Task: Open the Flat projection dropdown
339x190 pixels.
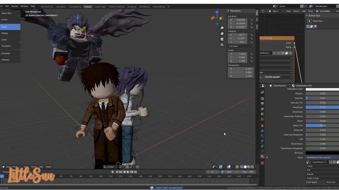Action: coord(323,170)
